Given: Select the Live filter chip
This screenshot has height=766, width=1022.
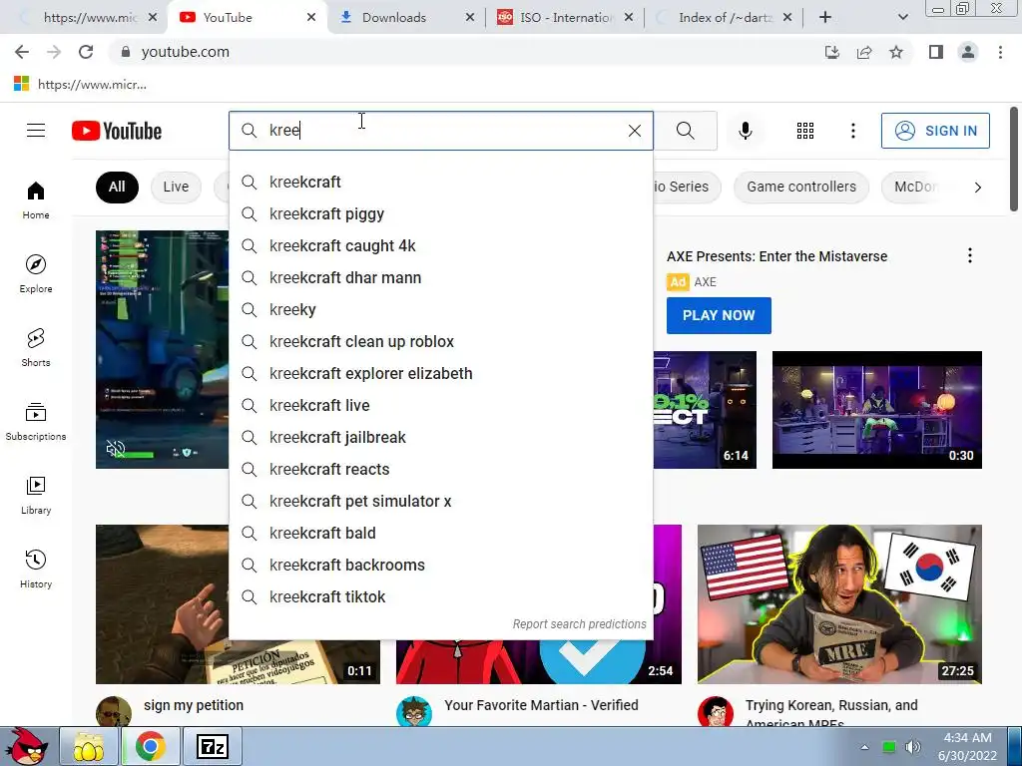Looking at the screenshot, I should pyautogui.click(x=176, y=187).
